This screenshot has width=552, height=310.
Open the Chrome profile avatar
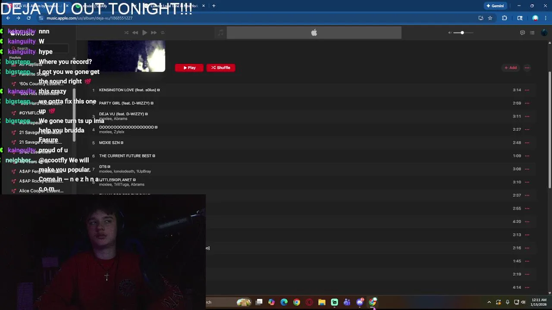(535, 18)
